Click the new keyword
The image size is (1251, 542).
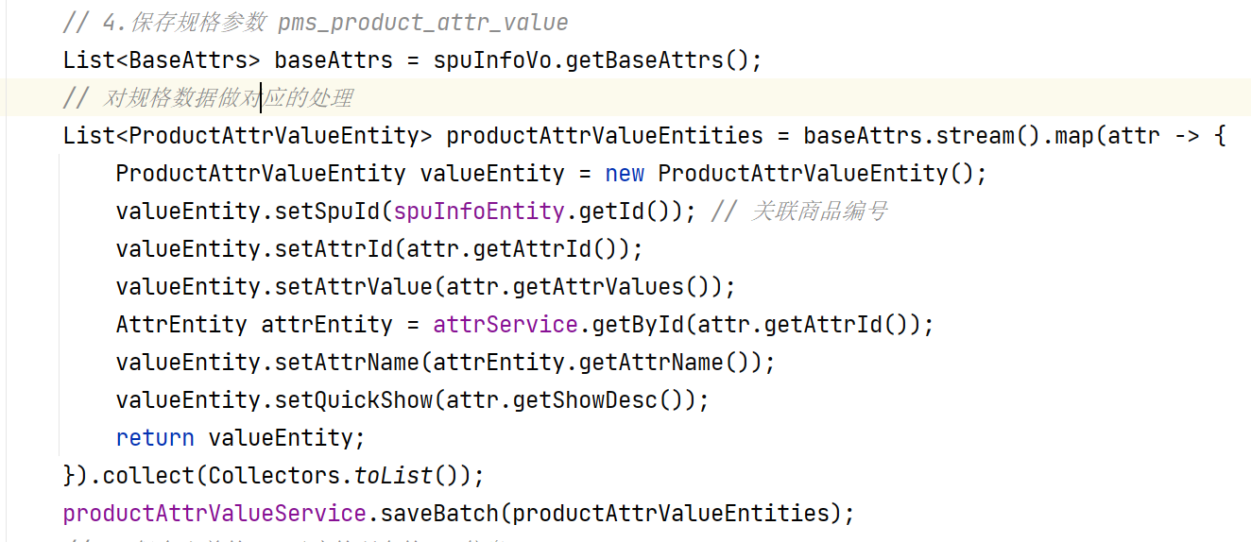point(625,174)
